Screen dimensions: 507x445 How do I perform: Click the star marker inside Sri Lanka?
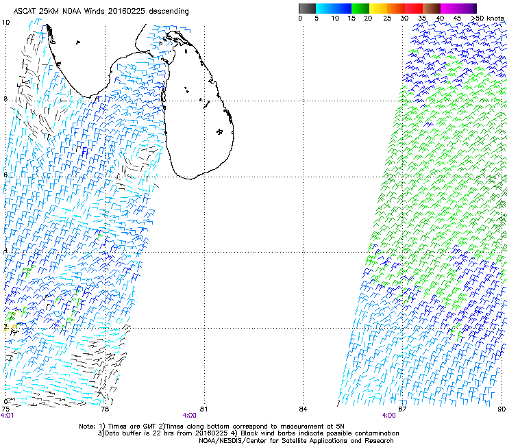pos(219,131)
